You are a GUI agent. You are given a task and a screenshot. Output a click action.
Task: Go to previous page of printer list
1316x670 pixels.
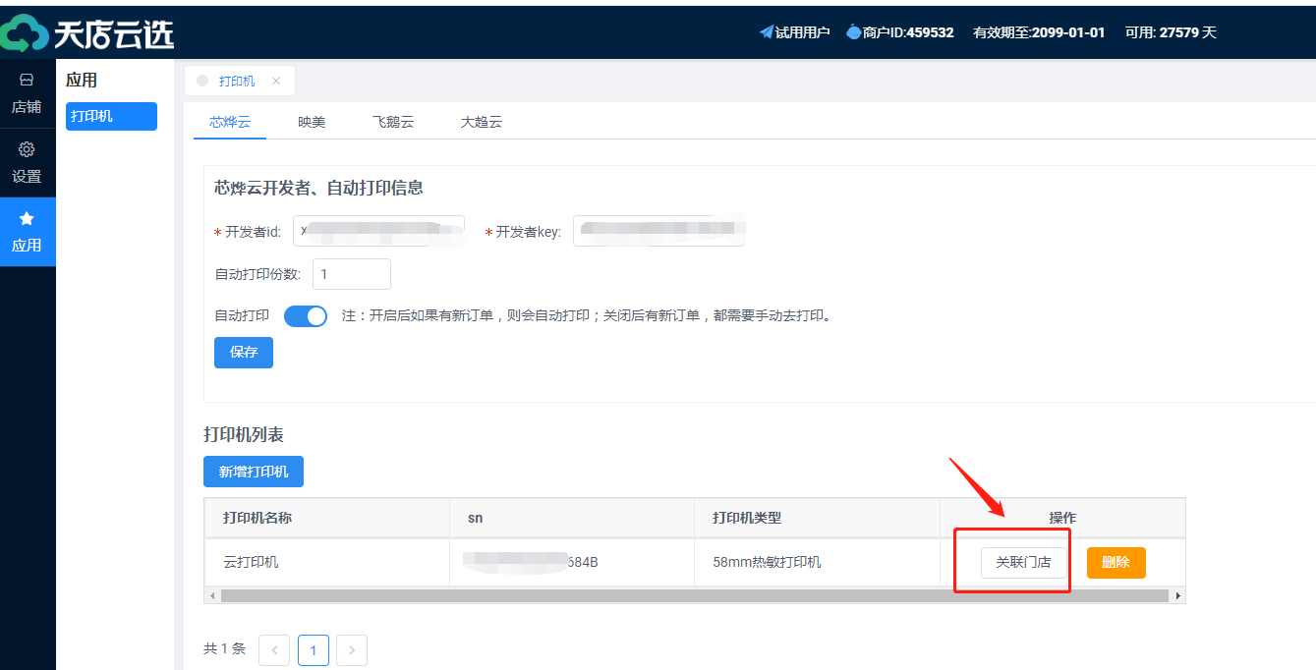tap(274, 650)
